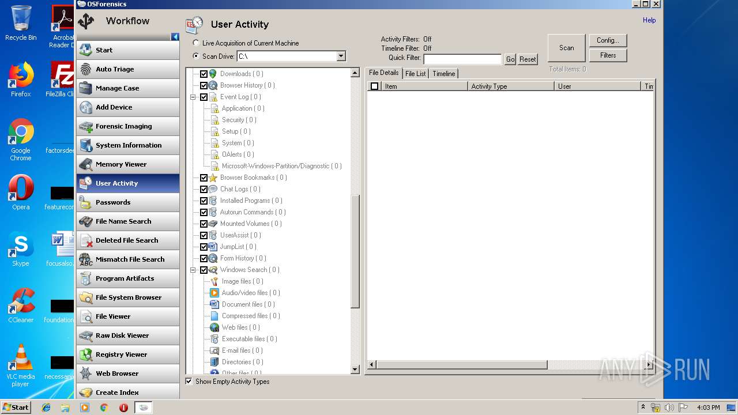Collapse the Workflow sidebar arrow
The height and width of the screenshot is (415, 738).
(175, 37)
